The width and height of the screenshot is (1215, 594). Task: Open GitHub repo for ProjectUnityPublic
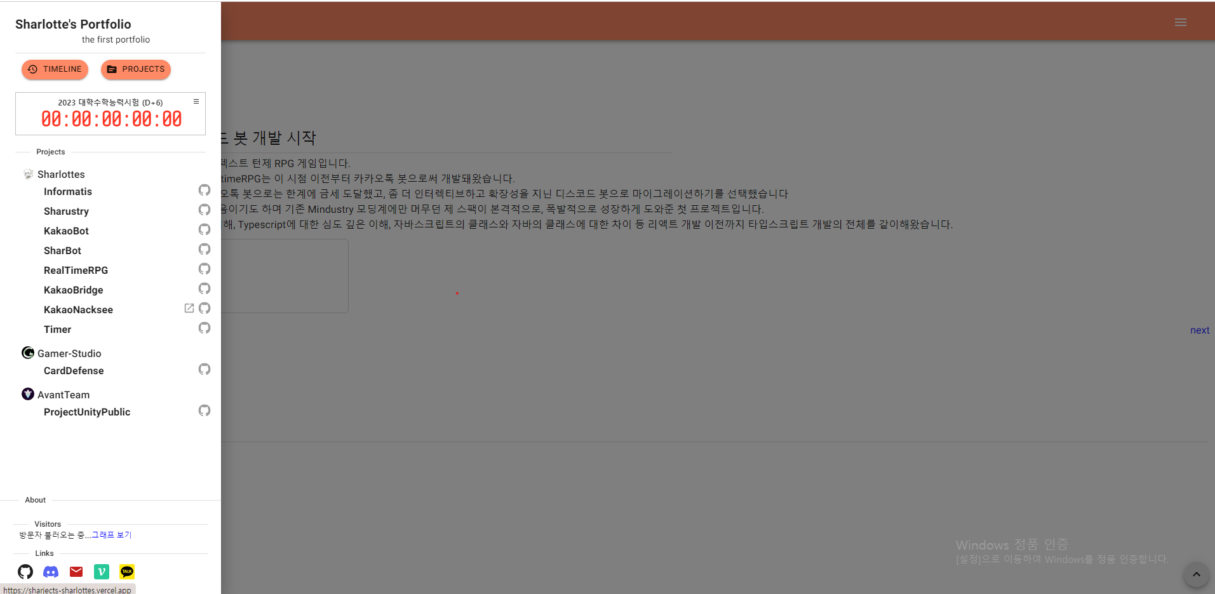pos(205,410)
